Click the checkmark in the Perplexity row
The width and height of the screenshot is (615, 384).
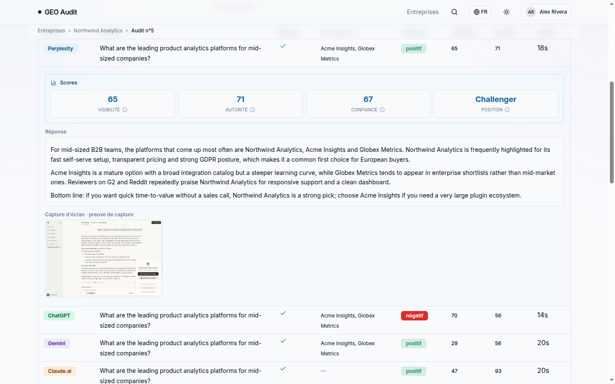coord(283,46)
